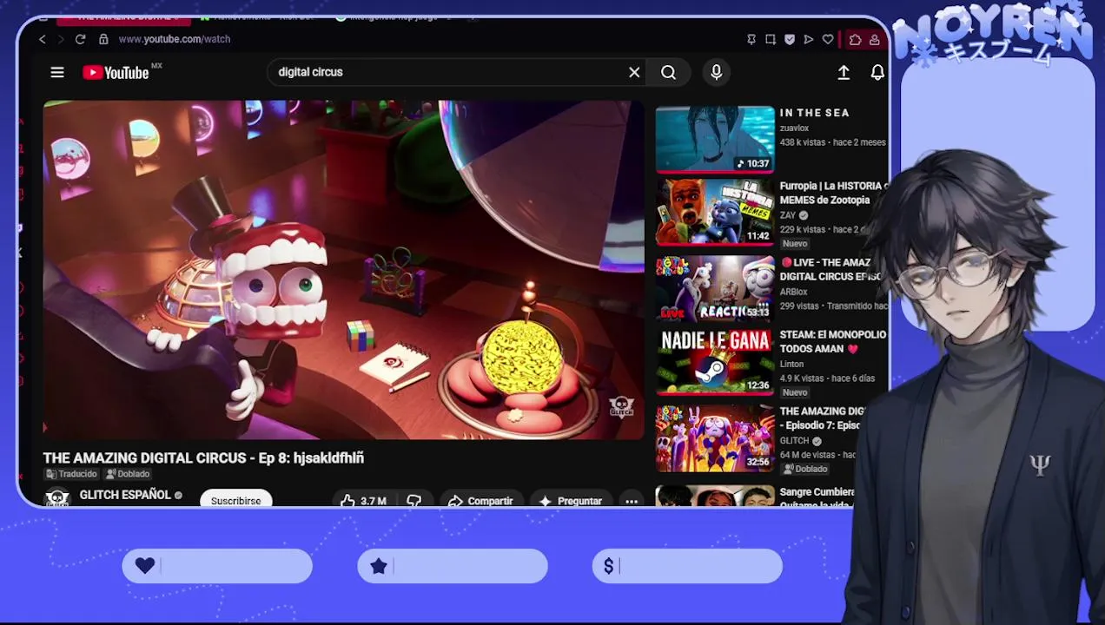The height and width of the screenshot is (625, 1105).
Task: Open the upload/create icon in the YouTube header
Action: click(x=844, y=73)
